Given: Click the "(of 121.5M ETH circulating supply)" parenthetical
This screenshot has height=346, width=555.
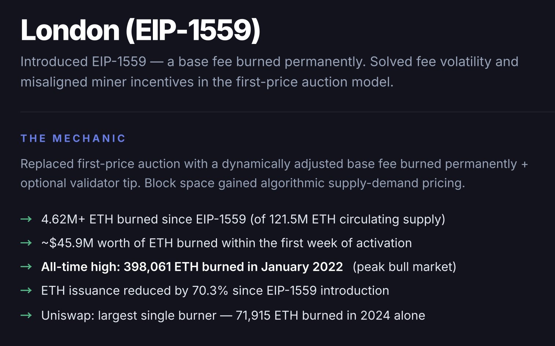Looking at the screenshot, I should tap(348, 219).
